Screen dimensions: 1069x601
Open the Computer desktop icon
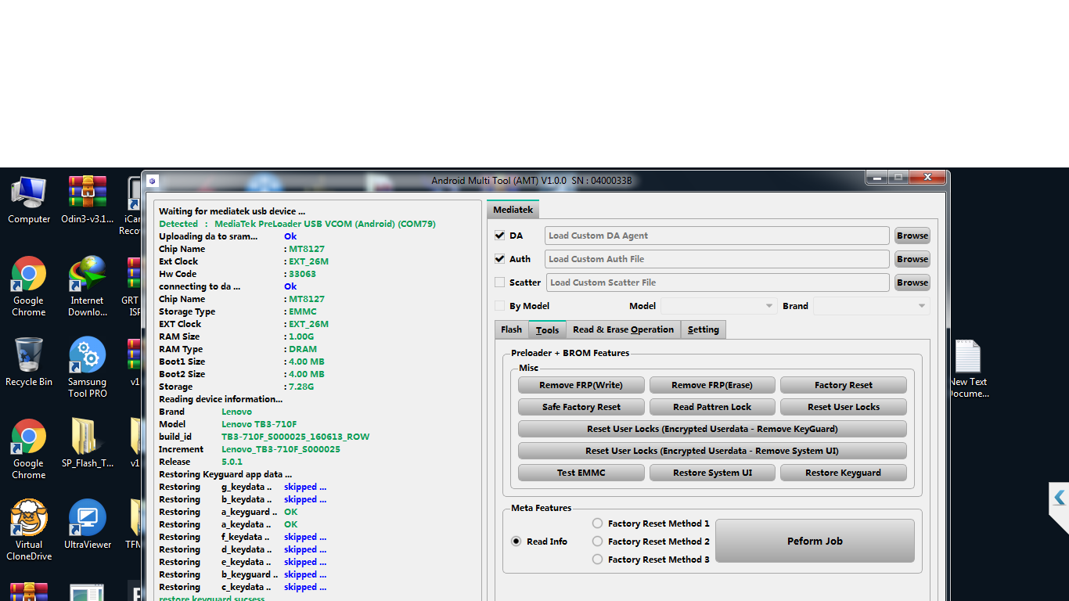29,200
